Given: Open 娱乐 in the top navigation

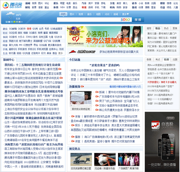Looking at the screenshot, I should click(56, 3).
